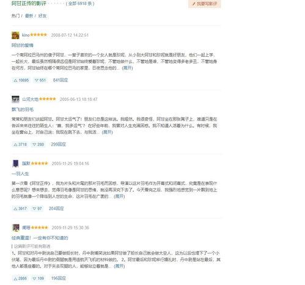Downvote the review showing 109 downvotes
This screenshot has width=305, height=285.
click(x=38, y=278)
